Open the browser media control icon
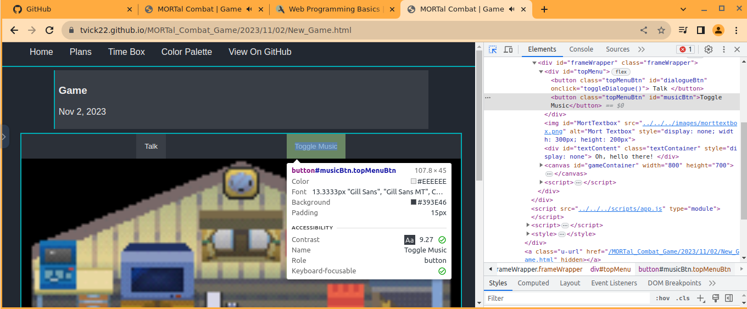The image size is (747, 309). pyautogui.click(x=683, y=30)
